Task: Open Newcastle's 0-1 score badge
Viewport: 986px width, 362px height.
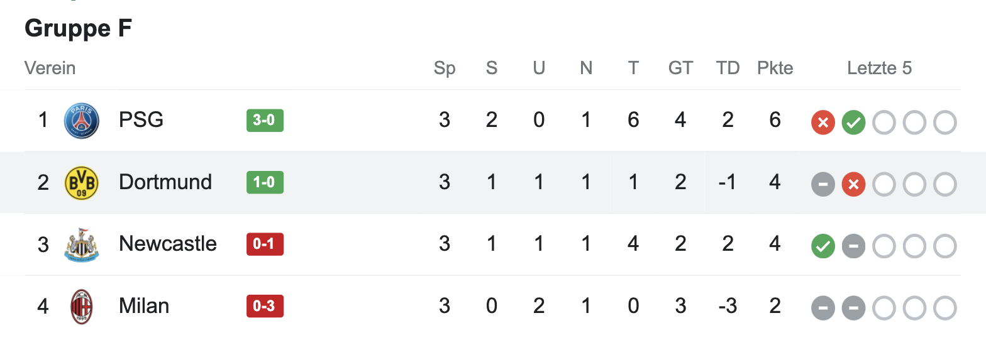Action: (265, 244)
